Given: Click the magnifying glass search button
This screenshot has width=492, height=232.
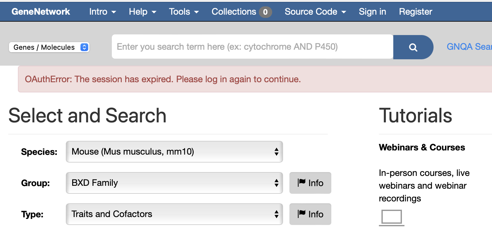Looking at the screenshot, I should pyautogui.click(x=413, y=47).
